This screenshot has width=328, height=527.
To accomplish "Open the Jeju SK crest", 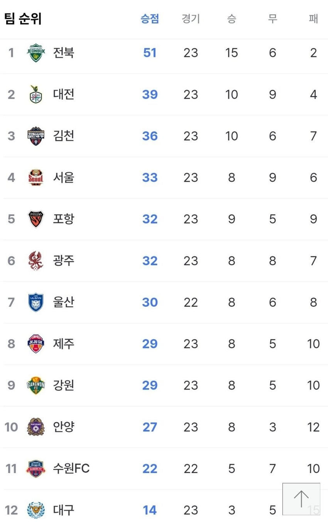I will (x=36, y=344).
